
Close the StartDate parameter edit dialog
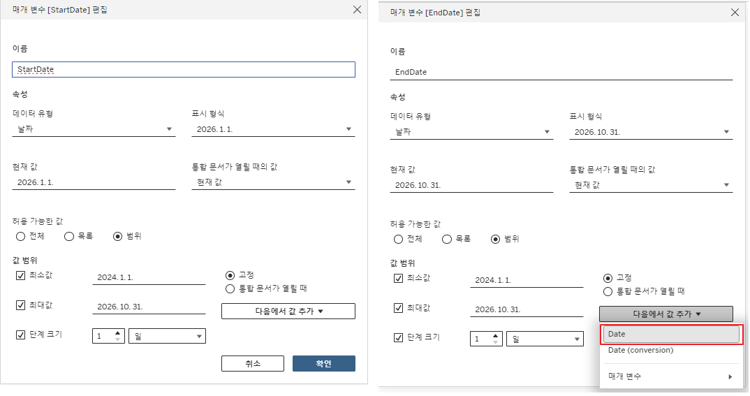click(357, 10)
